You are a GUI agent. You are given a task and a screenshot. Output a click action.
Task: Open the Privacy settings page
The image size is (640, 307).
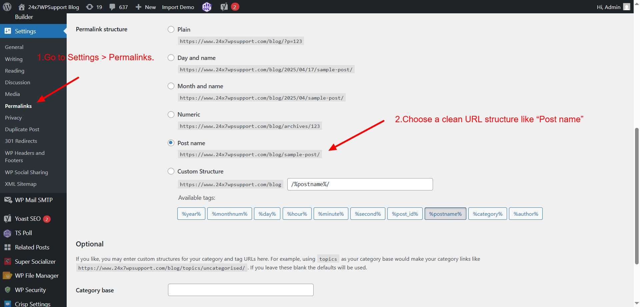point(13,118)
